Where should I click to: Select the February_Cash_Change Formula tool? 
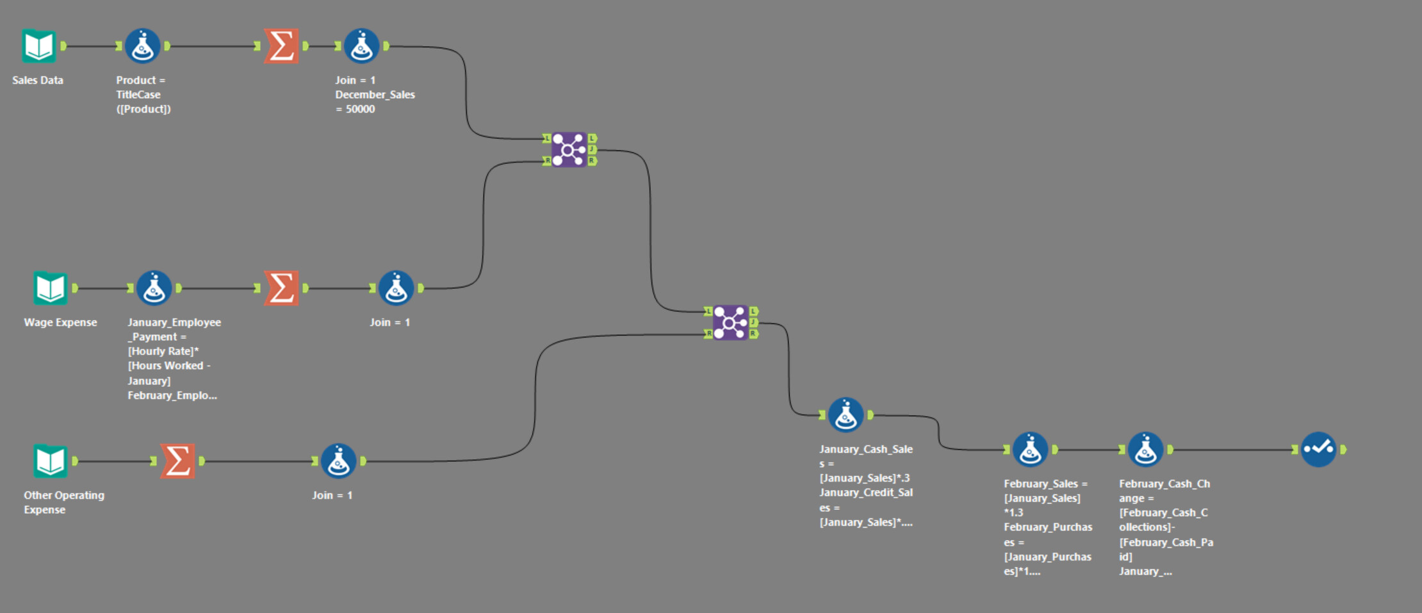1145,450
